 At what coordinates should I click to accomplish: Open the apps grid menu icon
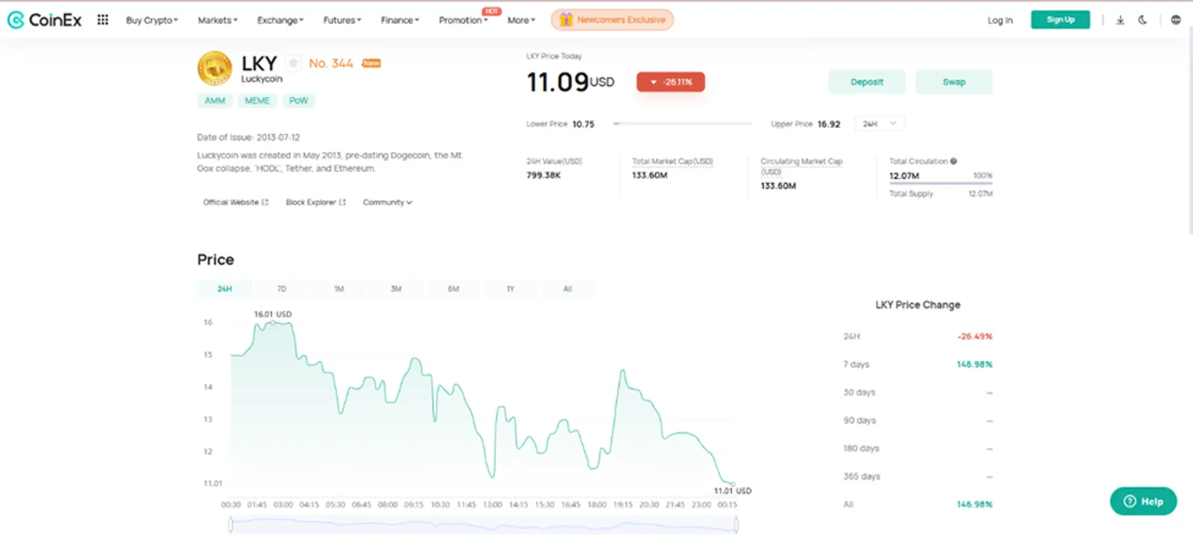click(103, 20)
